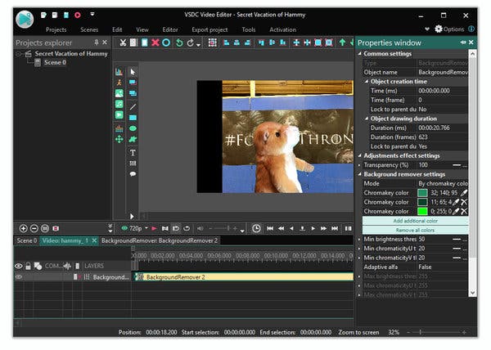
Task: Click the Undo arrow icon
Action: (x=179, y=43)
